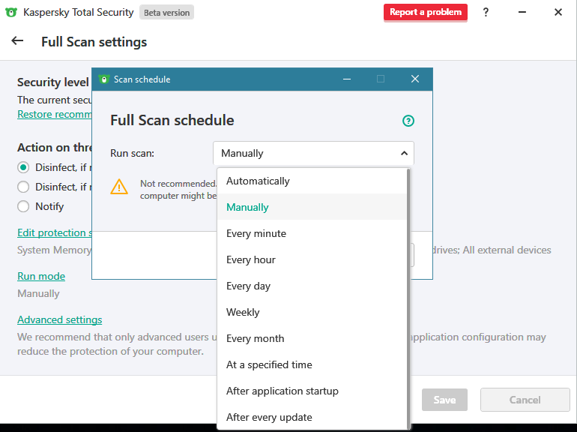Open the Edit protection scope link
The height and width of the screenshot is (432, 577).
pyautogui.click(x=55, y=232)
